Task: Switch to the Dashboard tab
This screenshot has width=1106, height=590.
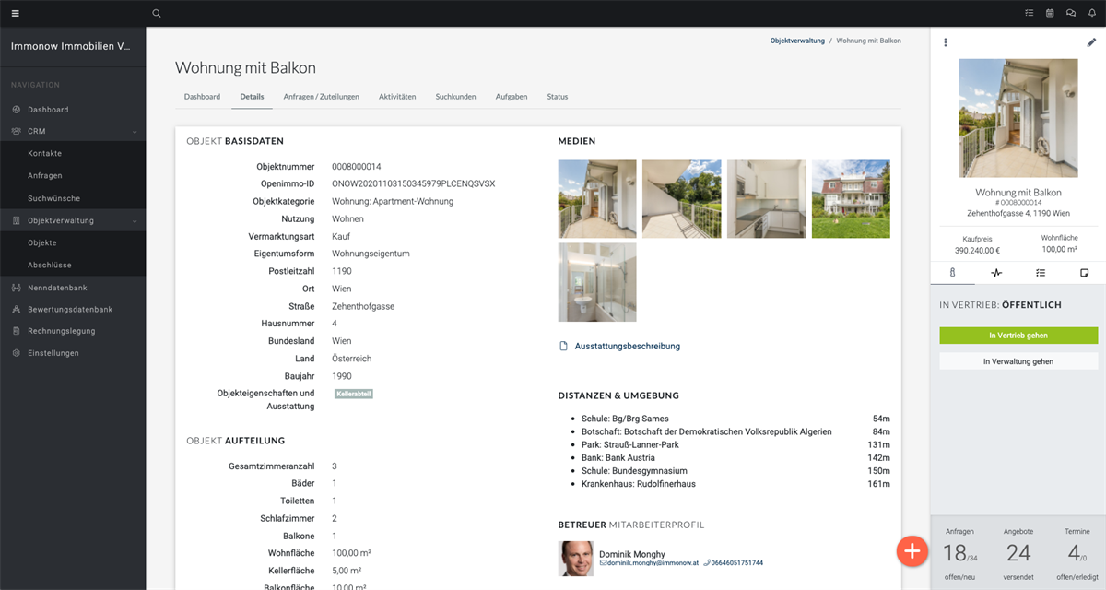Action: [202, 97]
